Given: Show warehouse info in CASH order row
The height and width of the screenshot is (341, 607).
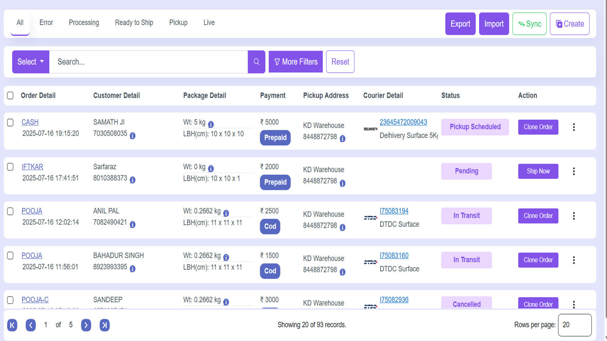Looking at the screenshot, I should 342,139.
